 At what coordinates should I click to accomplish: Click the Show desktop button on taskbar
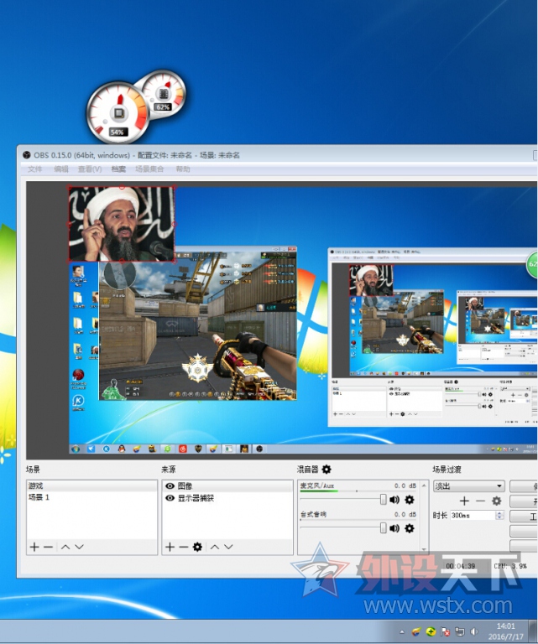coord(535,631)
